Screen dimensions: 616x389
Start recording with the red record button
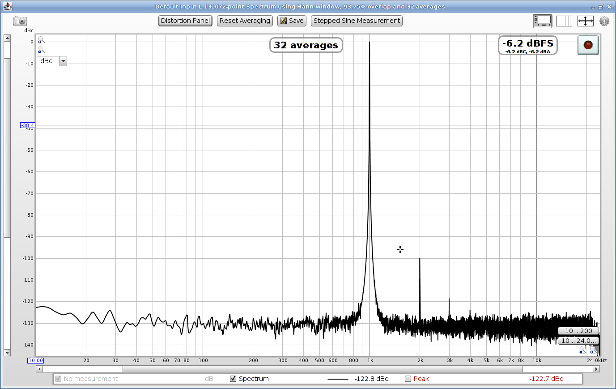coord(588,45)
